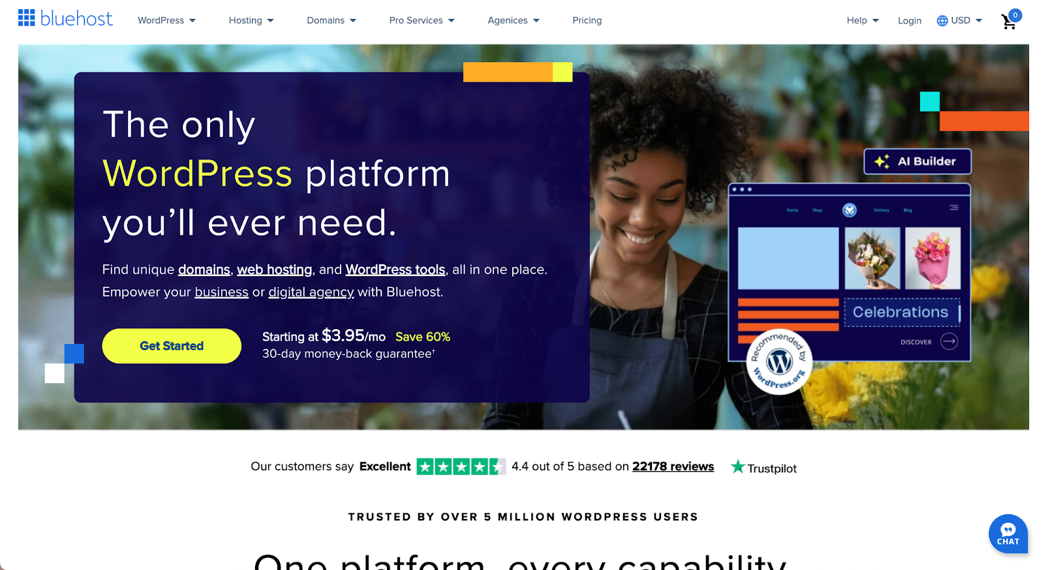Expand the Hosting dropdown menu
The width and height of the screenshot is (1044, 570).
[251, 20]
